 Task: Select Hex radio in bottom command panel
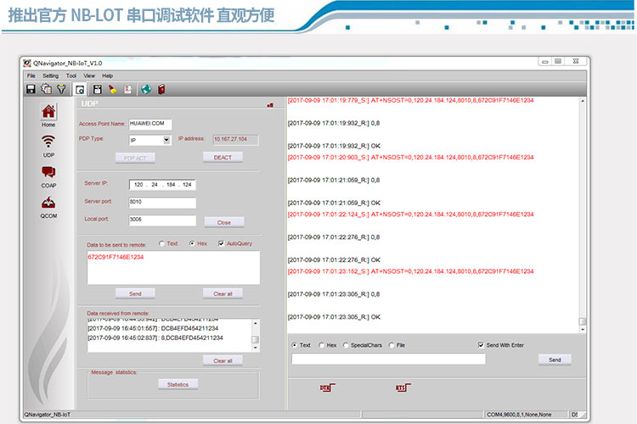click(321, 345)
